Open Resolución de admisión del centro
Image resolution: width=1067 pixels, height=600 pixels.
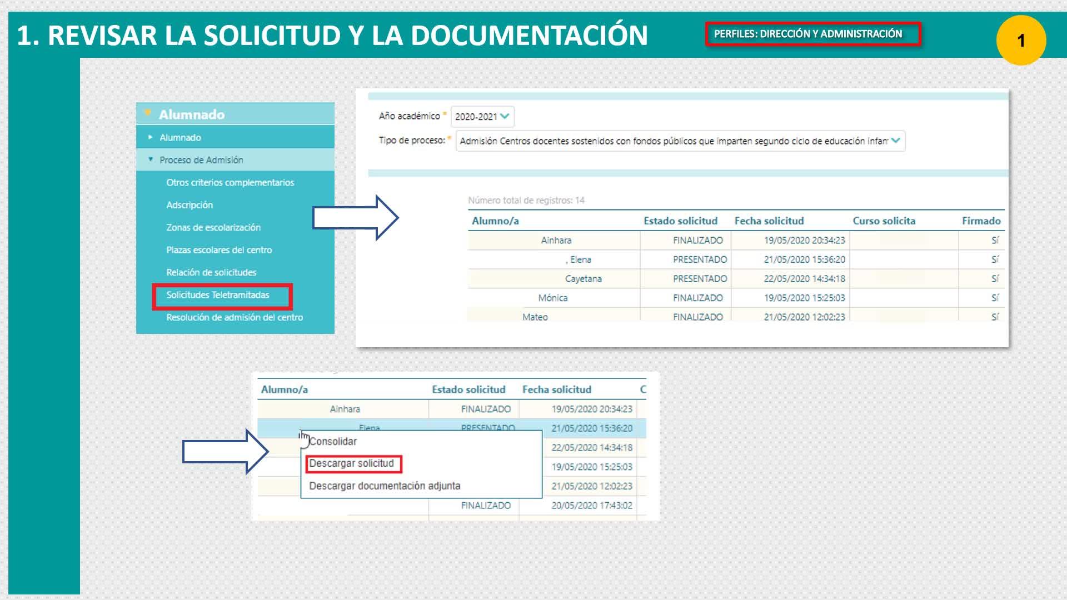tap(235, 318)
